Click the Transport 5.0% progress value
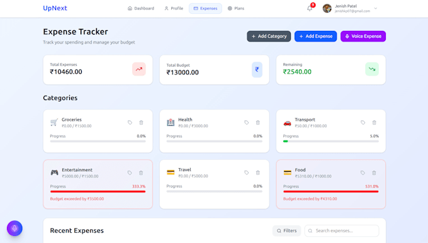The image size is (428, 243). [374, 136]
